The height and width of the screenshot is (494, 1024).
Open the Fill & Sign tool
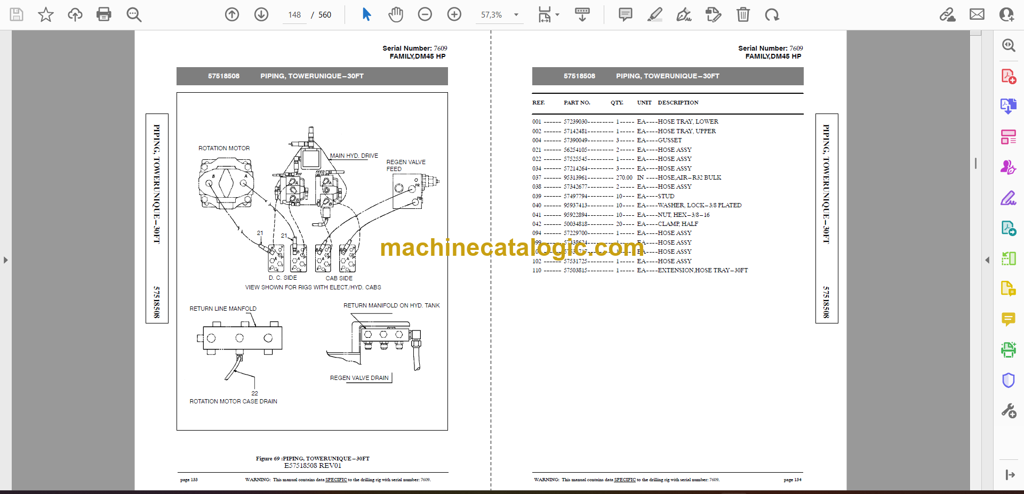click(x=1009, y=198)
